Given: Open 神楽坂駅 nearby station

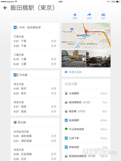Looking at the screenshot, I should pyautogui.click(x=86, y=147).
